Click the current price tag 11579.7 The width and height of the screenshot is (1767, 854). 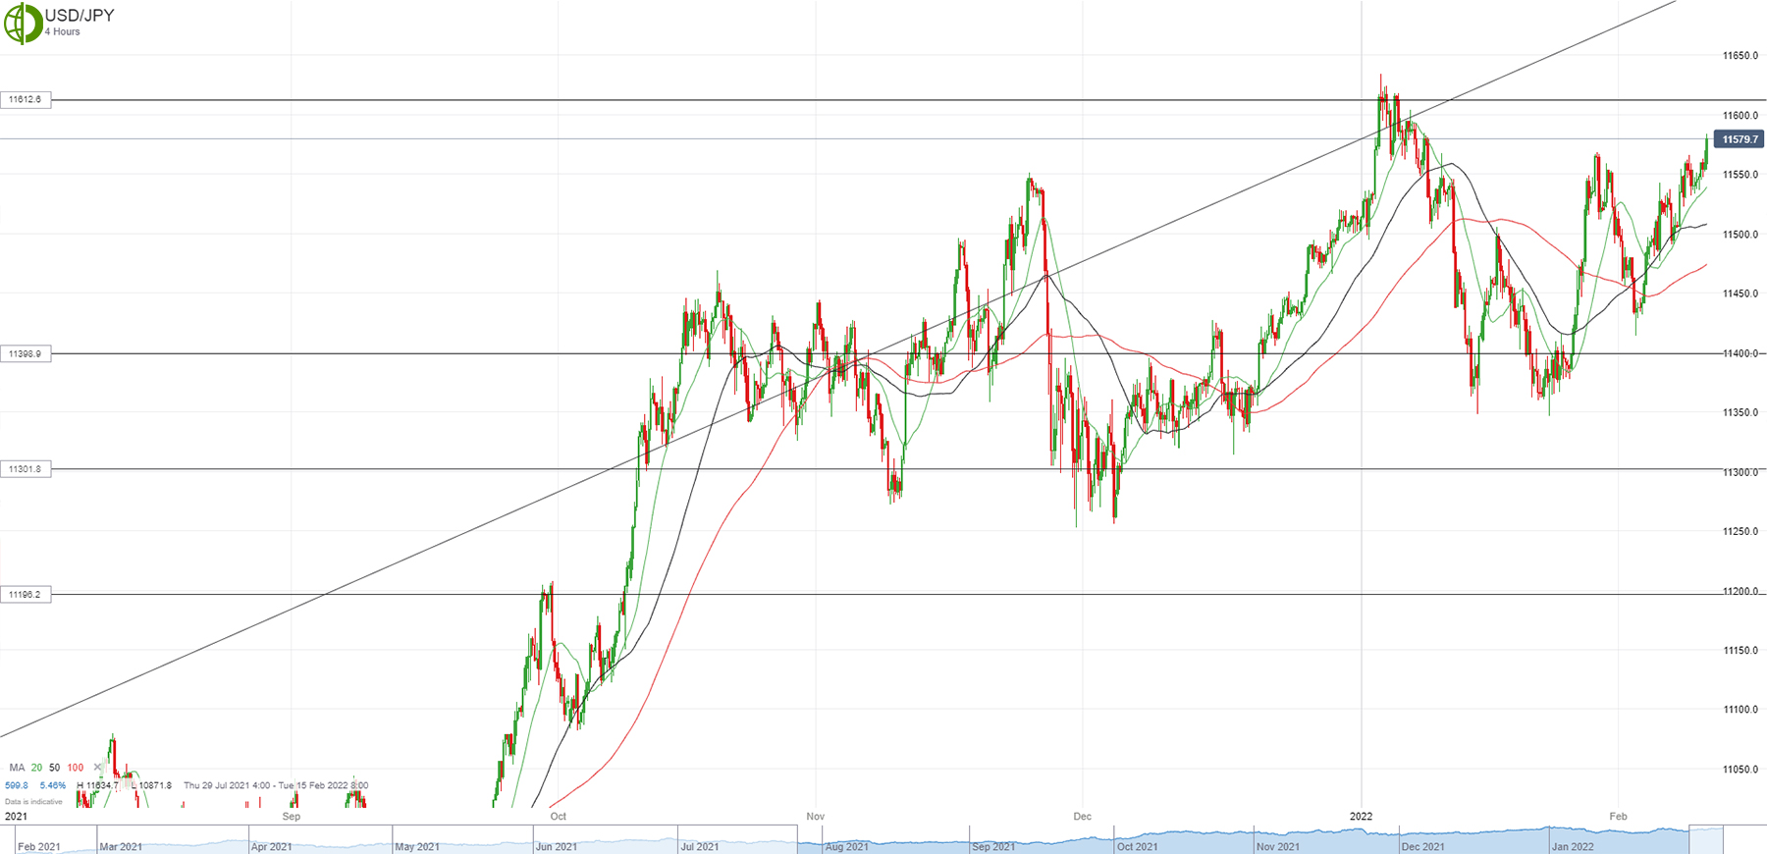click(x=1740, y=139)
